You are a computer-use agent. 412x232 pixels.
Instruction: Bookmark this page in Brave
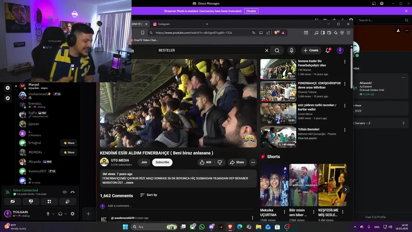(143, 33)
